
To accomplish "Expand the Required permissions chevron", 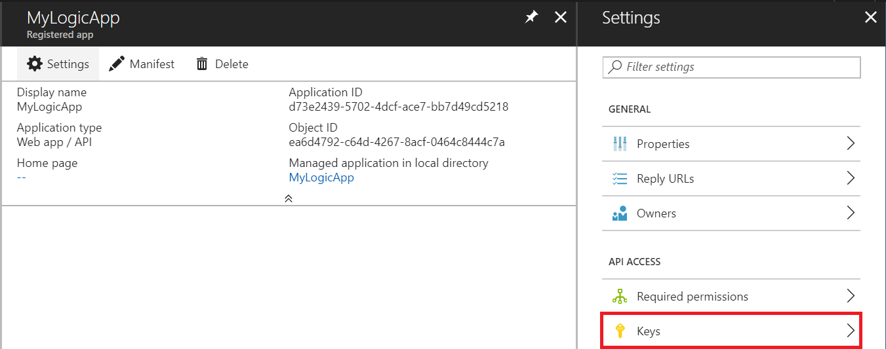I will 851,296.
